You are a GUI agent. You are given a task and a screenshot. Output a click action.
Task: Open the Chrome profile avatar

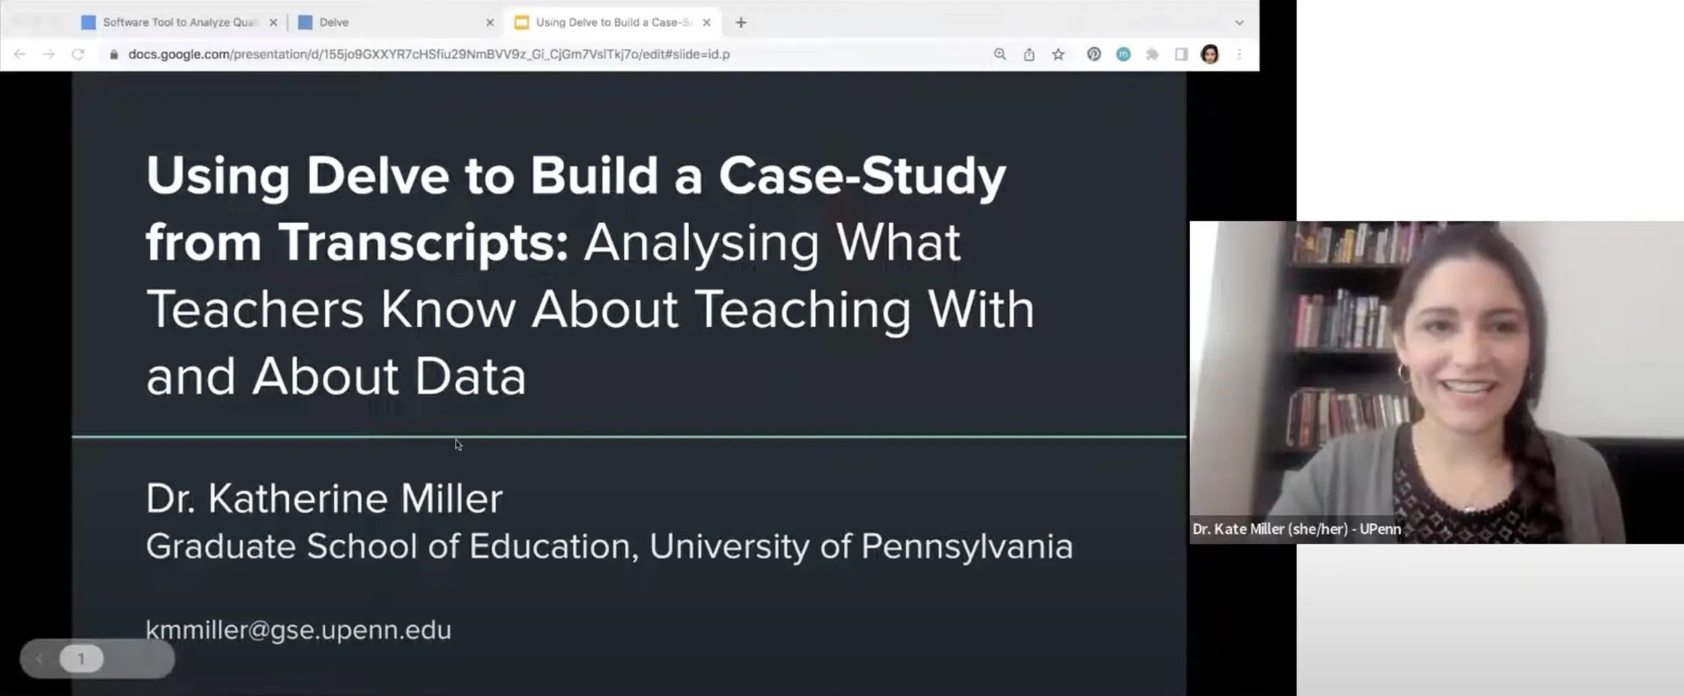tap(1210, 54)
